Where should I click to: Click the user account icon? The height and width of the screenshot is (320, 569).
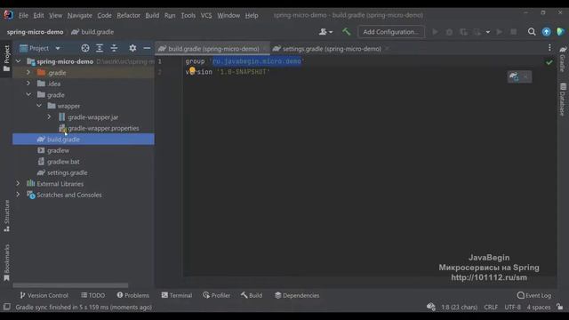(x=325, y=32)
